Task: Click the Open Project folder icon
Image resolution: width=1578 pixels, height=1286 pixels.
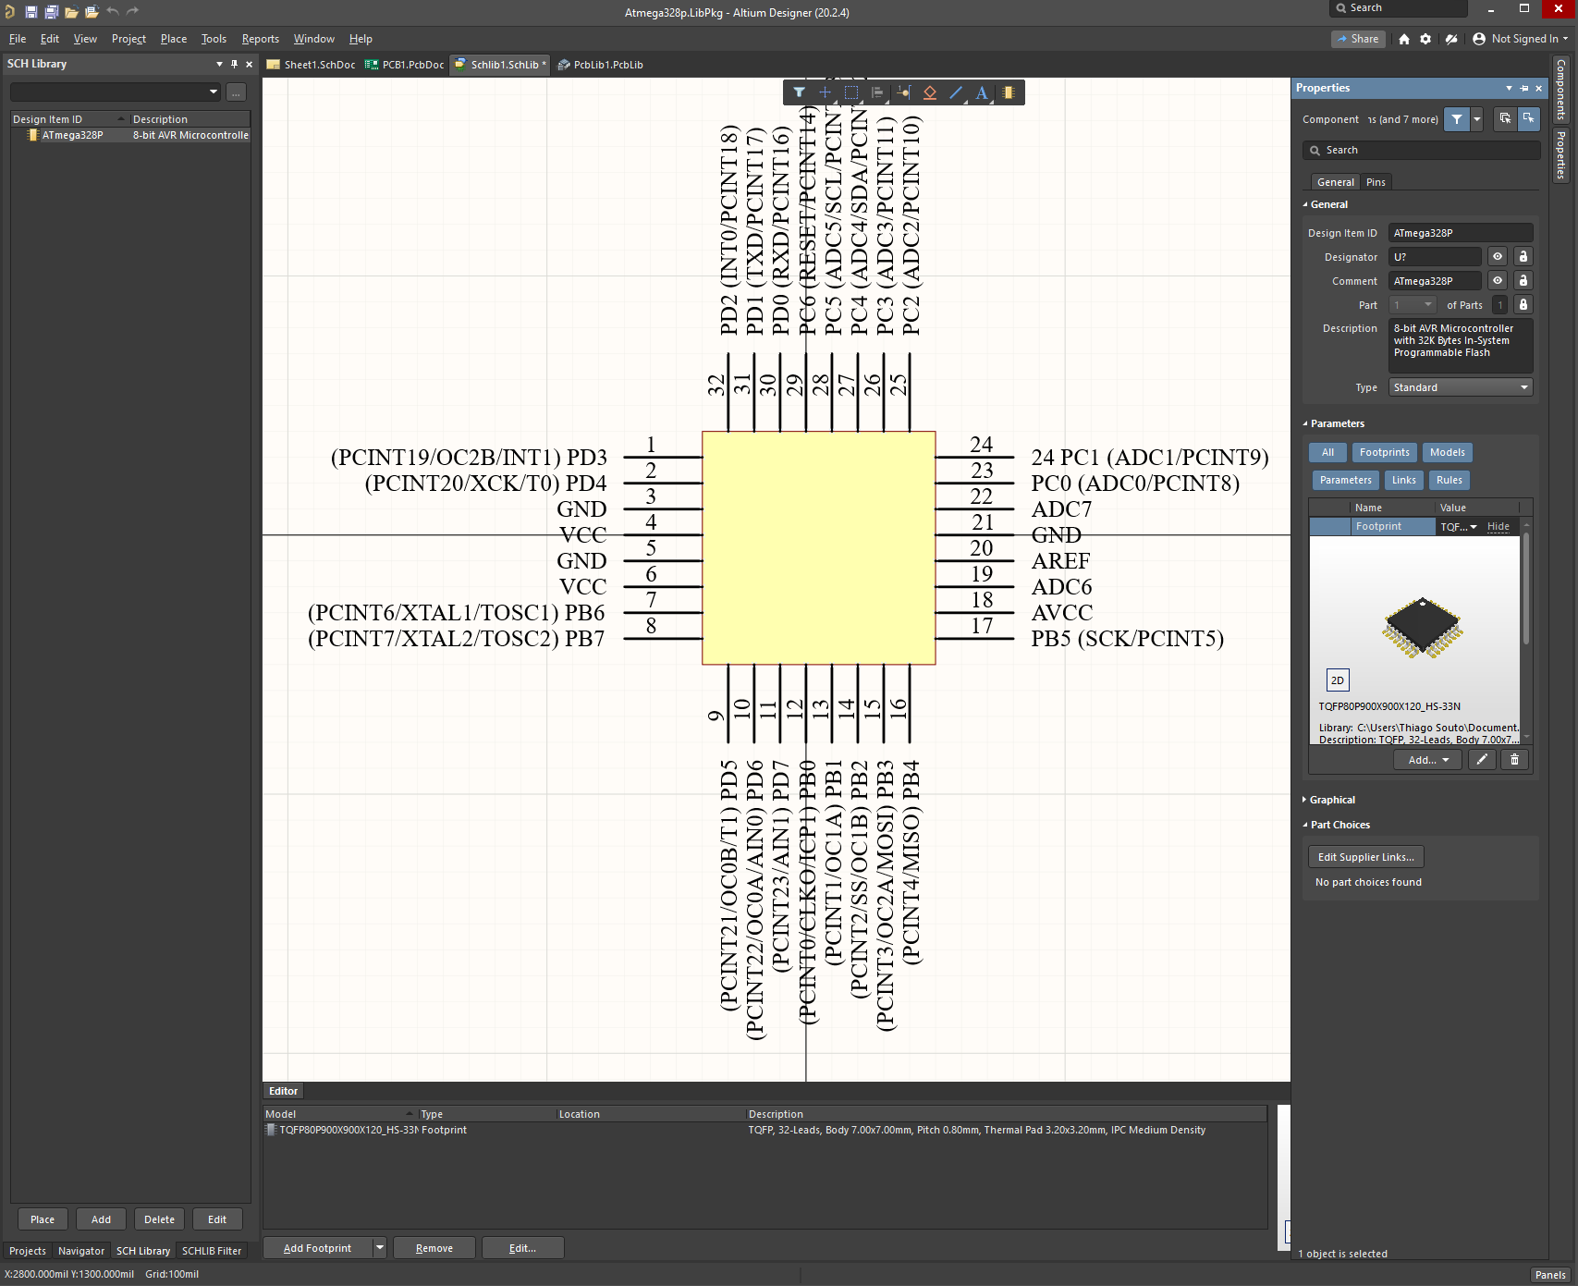Action: 92,12
